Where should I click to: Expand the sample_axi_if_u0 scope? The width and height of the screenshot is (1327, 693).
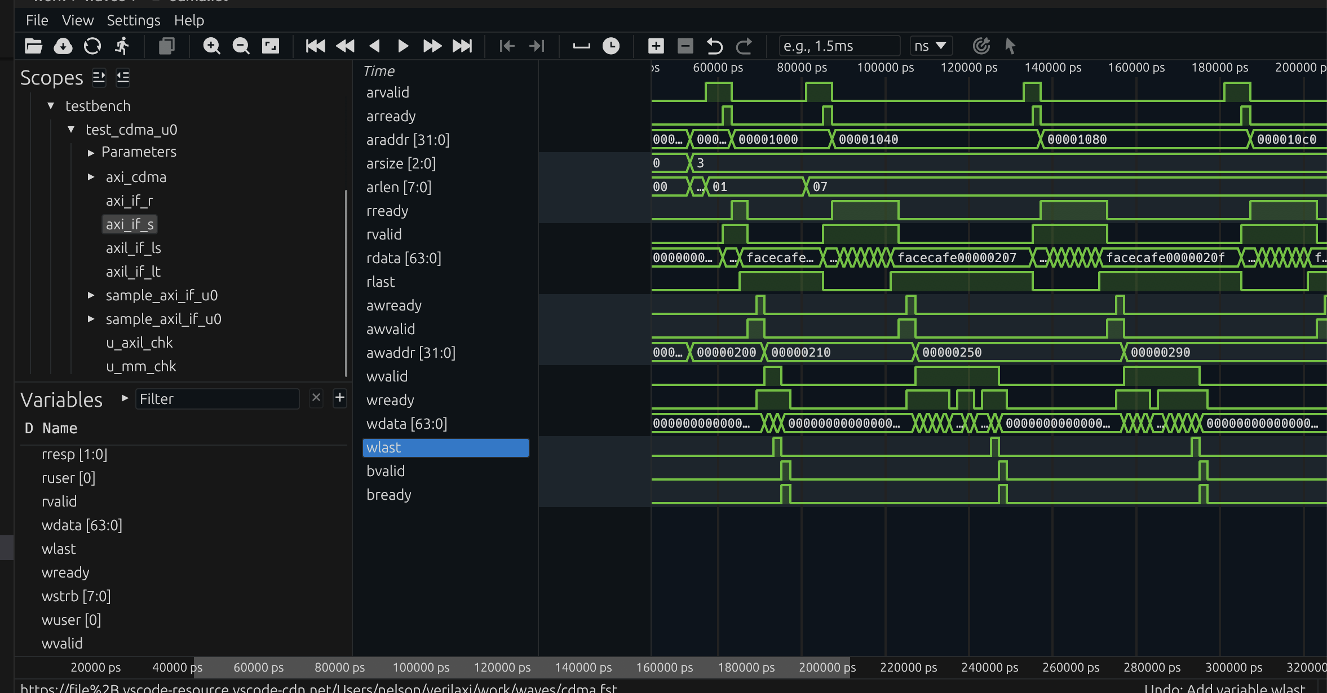[91, 295]
